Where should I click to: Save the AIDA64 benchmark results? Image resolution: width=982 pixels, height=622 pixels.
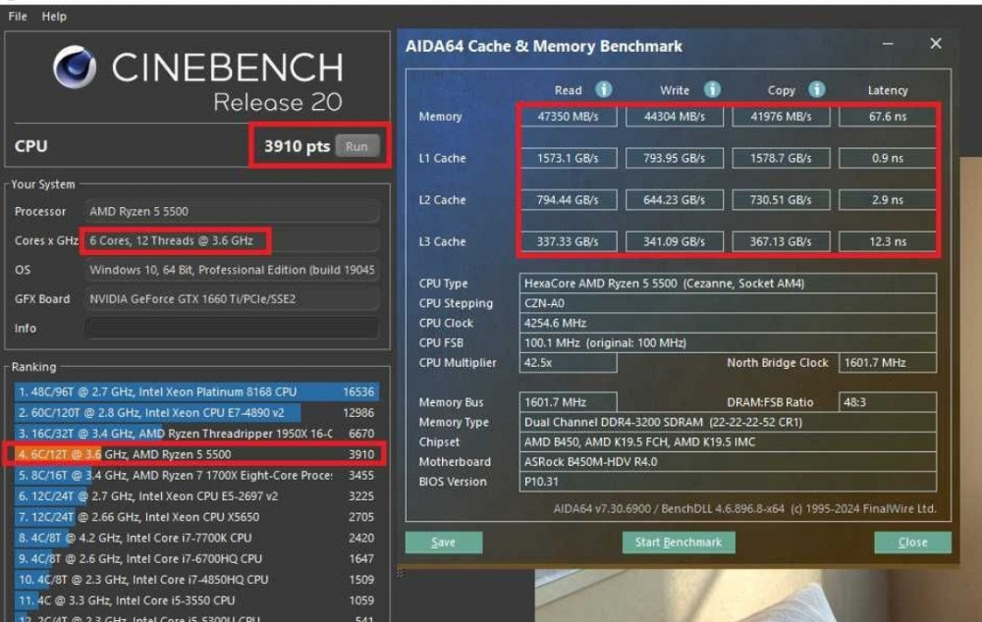pyautogui.click(x=443, y=542)
